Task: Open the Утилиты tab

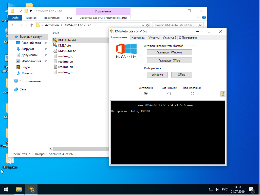Action: coord(154,38)
